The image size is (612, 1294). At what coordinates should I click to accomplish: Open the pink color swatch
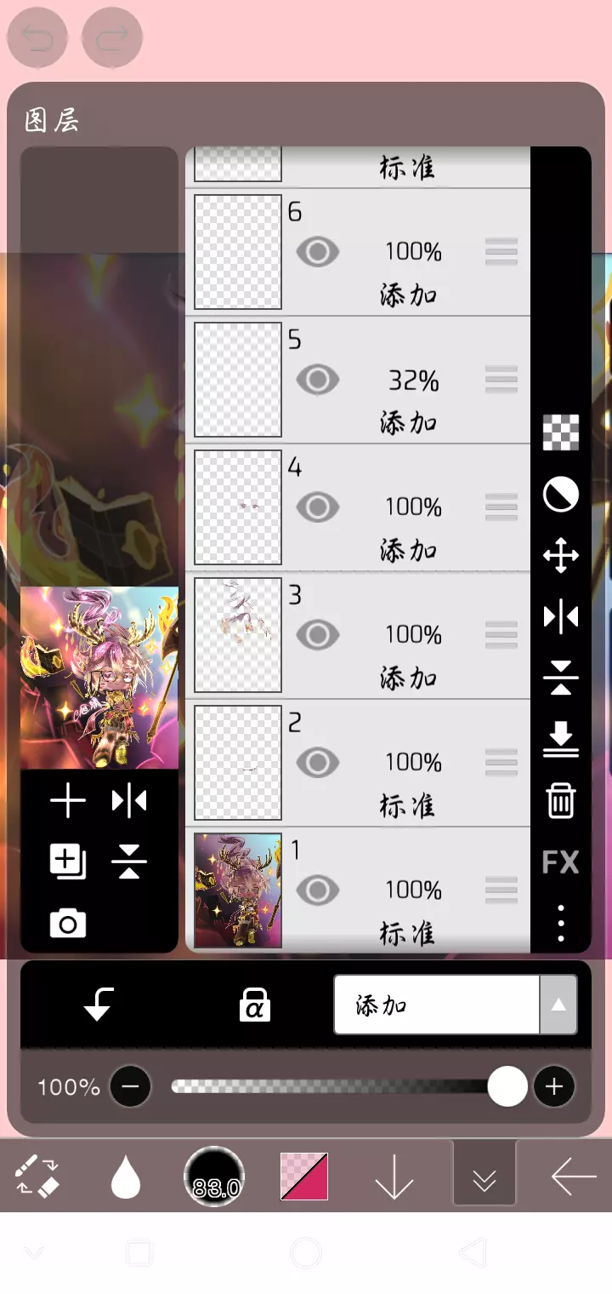[x=304, y=1177]
